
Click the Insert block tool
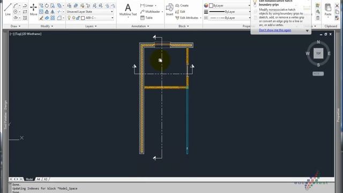[x=169, y=10]
